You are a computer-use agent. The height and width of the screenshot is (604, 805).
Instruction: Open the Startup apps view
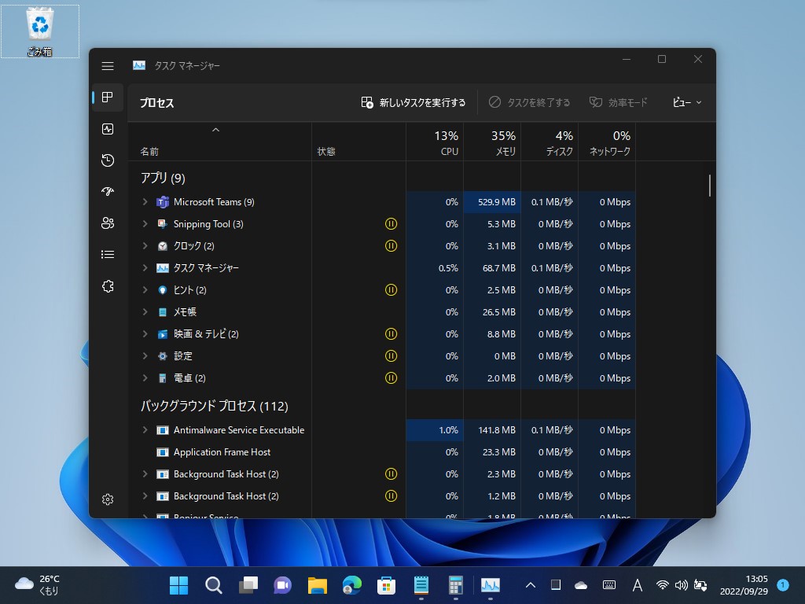(x=108, y=191)
